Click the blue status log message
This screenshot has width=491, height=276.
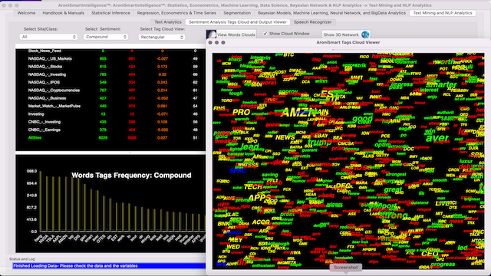pyautogui.click(x=109, y=266)
